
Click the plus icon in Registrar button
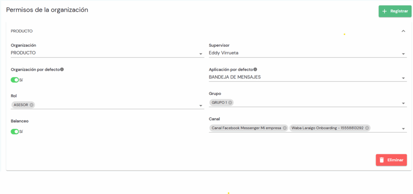[384, 11]
